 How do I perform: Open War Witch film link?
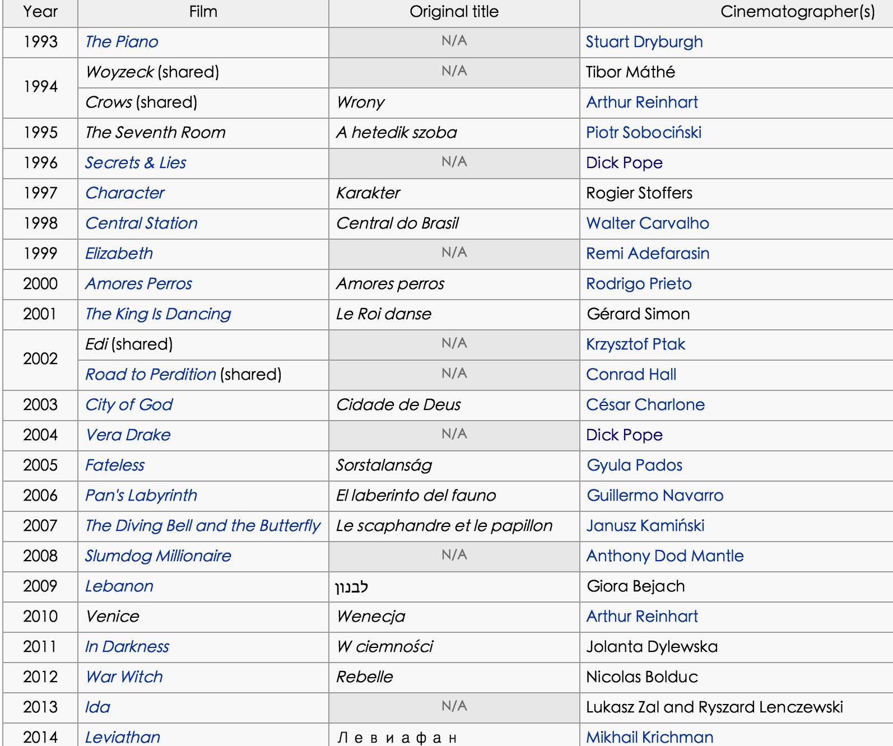(x=124, y=677)
